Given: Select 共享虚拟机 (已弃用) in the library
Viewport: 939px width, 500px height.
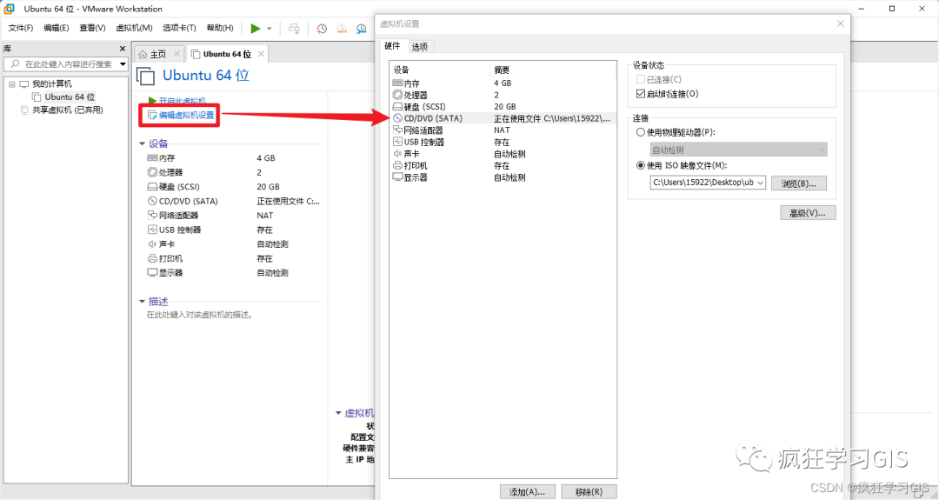Looking at the screenshot, I should pos(67,110).
